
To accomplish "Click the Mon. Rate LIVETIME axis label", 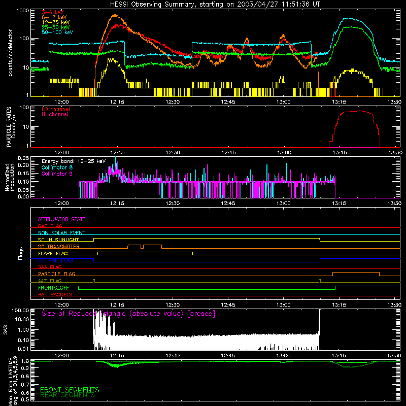I will 12,381.
